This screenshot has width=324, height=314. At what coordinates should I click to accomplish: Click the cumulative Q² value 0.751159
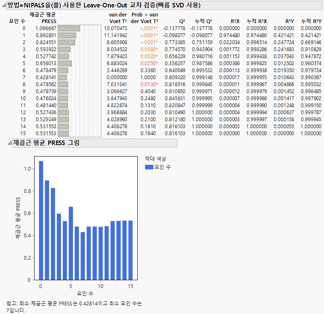202,42
